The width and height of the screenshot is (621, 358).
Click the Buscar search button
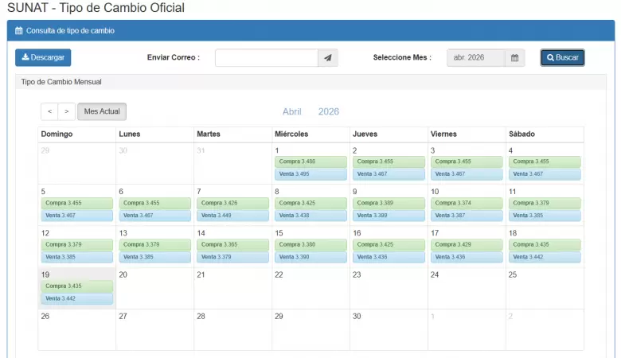point(562,58)
